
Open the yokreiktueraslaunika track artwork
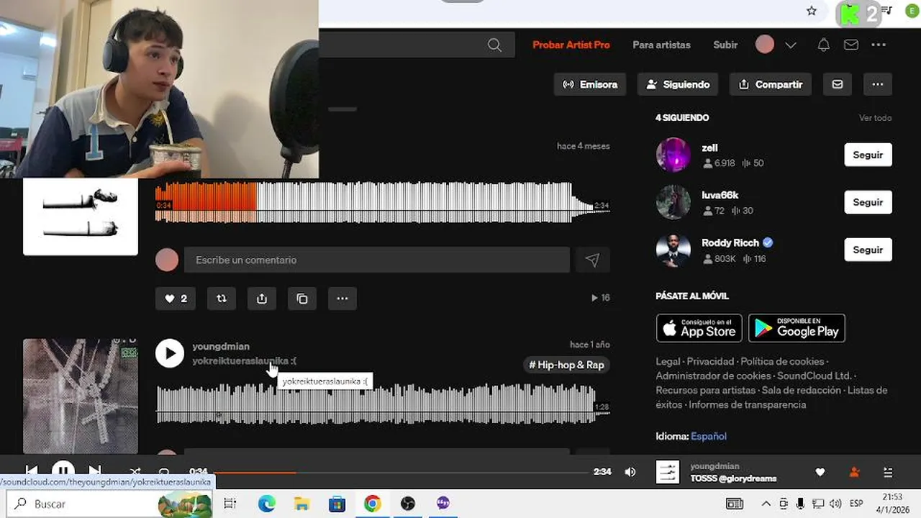click(x=81, y=396)
